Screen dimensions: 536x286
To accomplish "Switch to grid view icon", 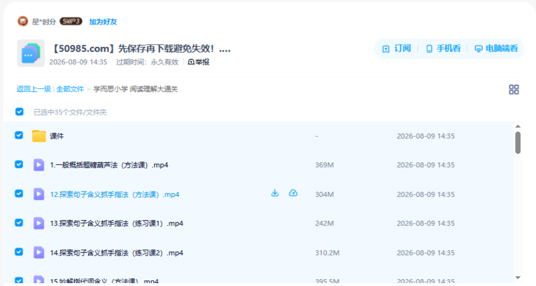I will tap(514, 89).
